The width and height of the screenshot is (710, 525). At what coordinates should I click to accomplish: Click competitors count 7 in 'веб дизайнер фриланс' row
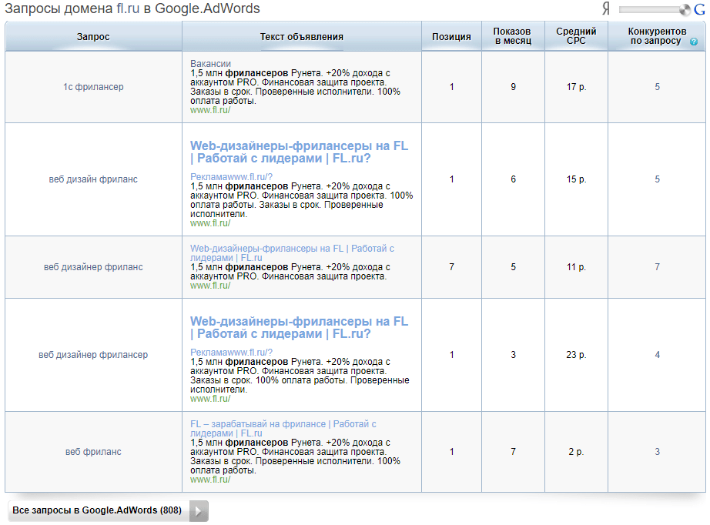pos(657,267)
